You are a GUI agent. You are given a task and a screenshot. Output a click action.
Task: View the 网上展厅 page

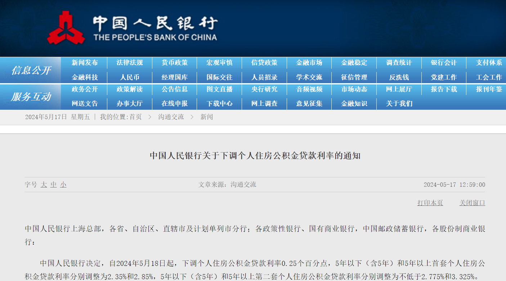(x=399, y=89)
